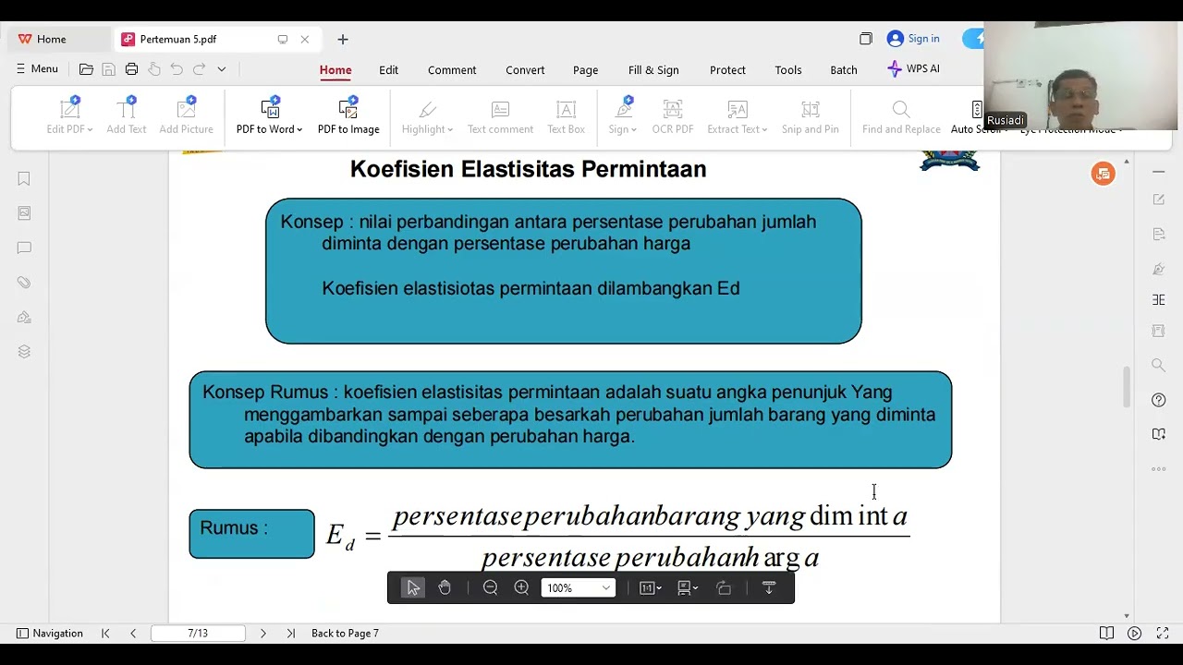1183x665 pixels.
Task: Click the Find and Replace tool
Action: [x=901, y=116]
